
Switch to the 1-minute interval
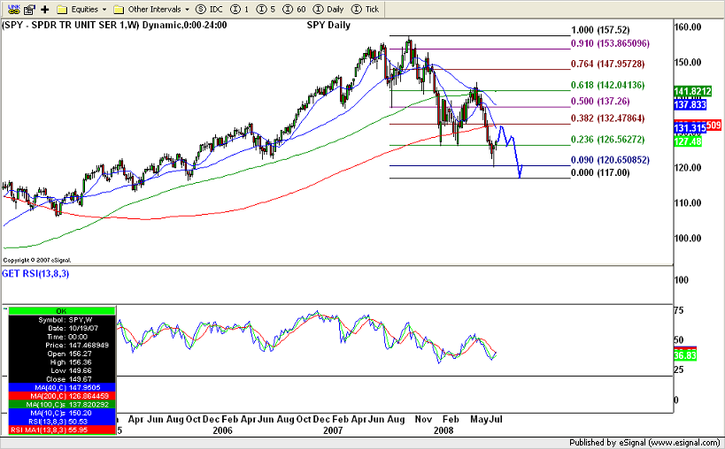[x=243, y=9]
